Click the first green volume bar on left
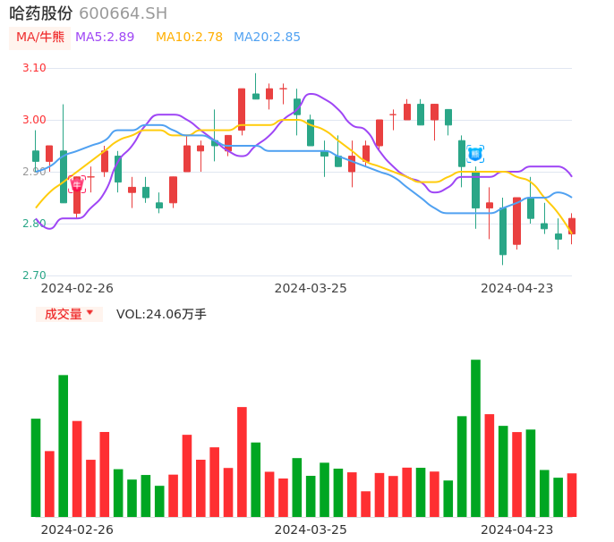The width and height of the screenshot is (614, 542). [x=36, y=467]
